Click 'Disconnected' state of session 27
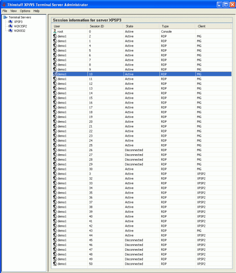Viewport: 236px width, 273px height. (x=134, y=155)
